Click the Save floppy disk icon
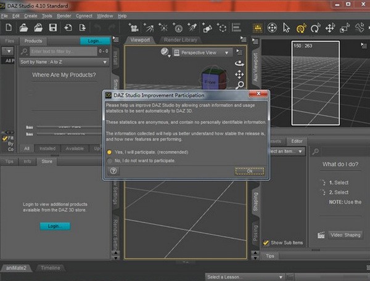 coord(53,28)
